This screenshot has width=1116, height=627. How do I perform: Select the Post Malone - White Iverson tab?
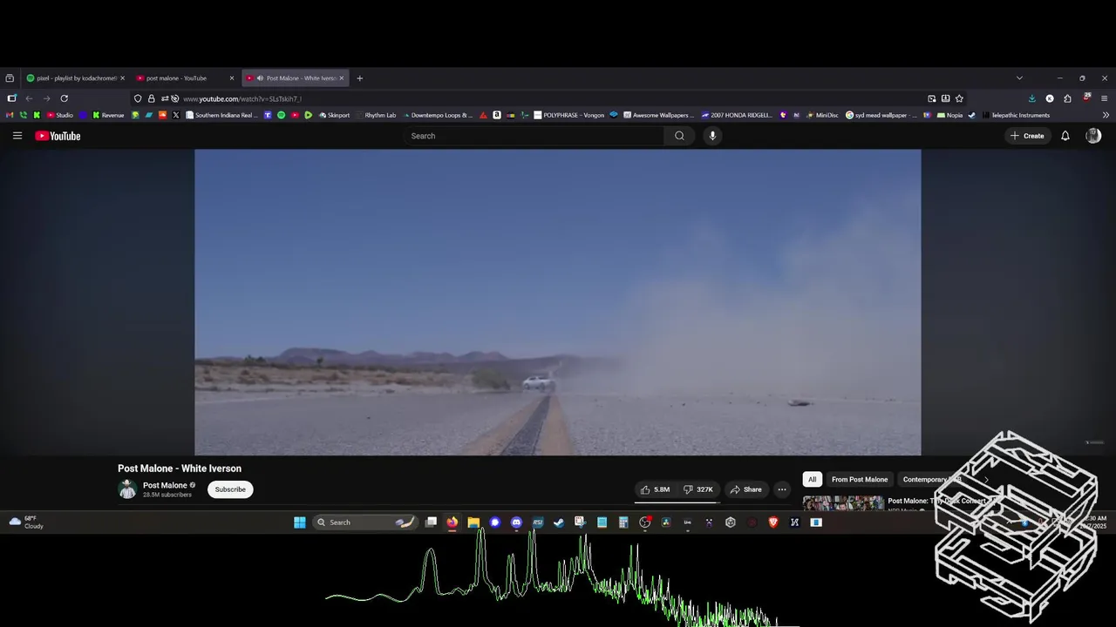click(x=294, y=78)
